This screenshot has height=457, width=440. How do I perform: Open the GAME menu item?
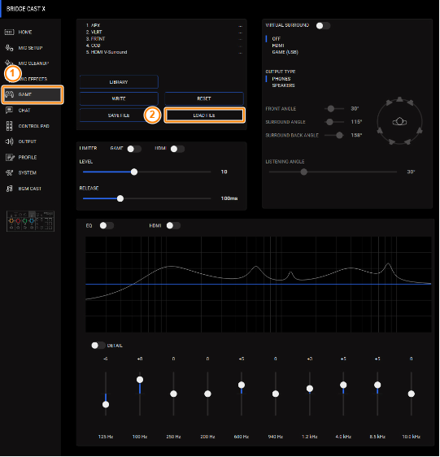(x=33, y=94)
